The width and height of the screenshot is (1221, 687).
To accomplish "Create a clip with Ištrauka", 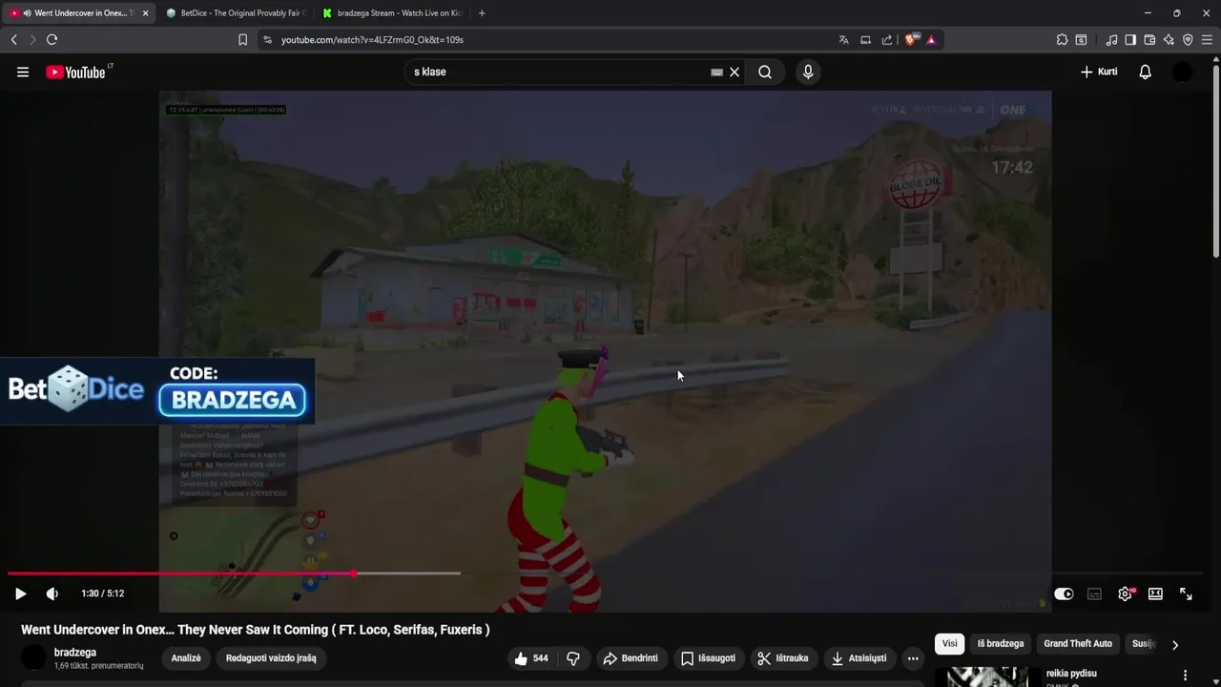I will tap(783, 658).
